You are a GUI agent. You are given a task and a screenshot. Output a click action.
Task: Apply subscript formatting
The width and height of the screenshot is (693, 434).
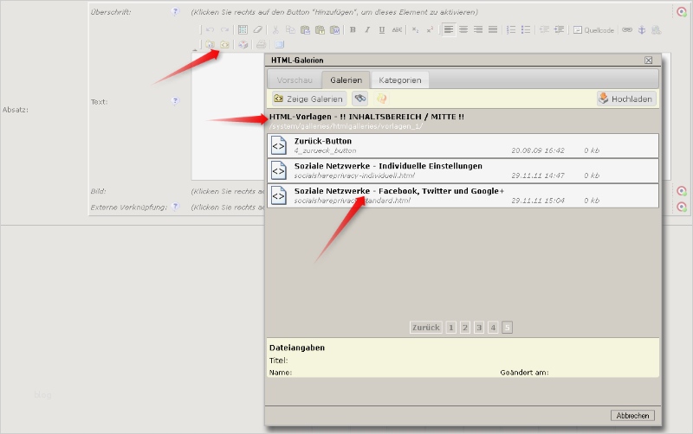coord(415,30)
